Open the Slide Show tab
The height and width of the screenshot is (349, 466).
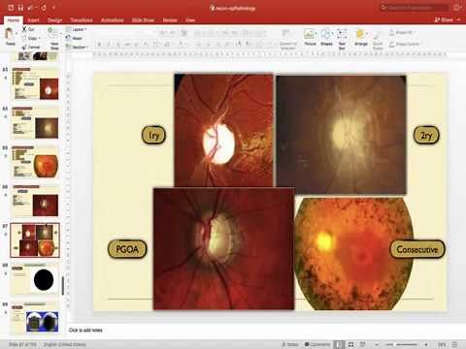click(x=143, y=20)
